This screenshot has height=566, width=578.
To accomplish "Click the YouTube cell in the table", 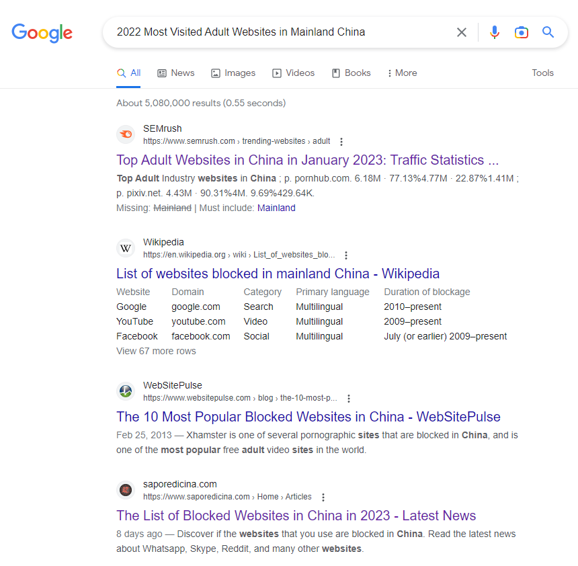I will [134, 321].
